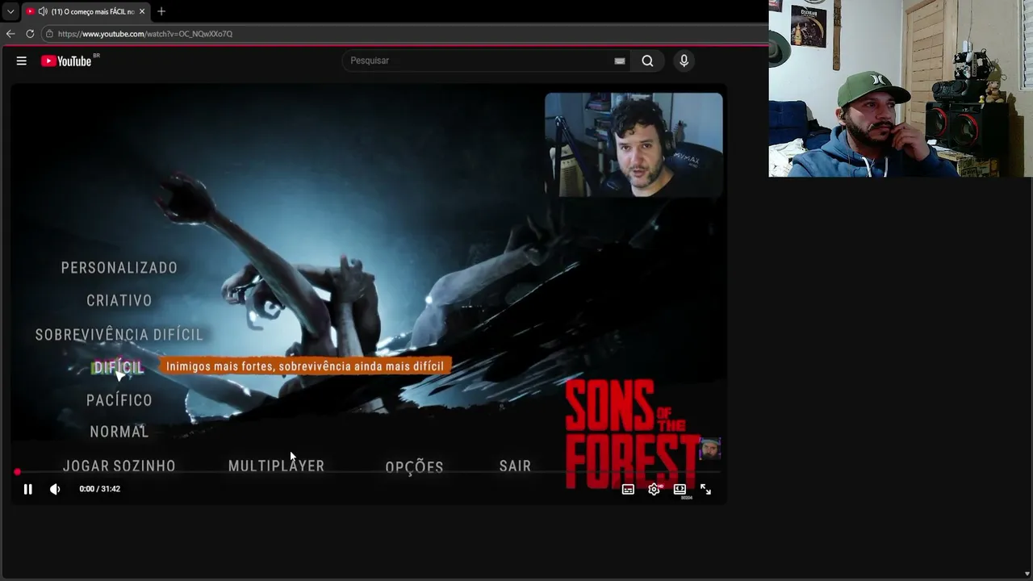Enter fullscreen mode
This screenshot has height=581, width=1033.
705,489
